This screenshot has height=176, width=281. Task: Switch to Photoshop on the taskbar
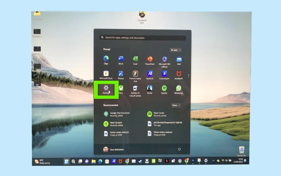pyautogui.click(x=193, y=161)
